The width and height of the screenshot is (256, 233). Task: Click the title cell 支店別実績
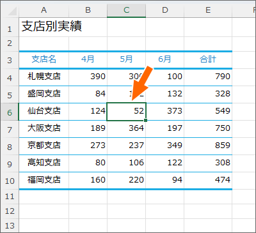pos(52,26)
